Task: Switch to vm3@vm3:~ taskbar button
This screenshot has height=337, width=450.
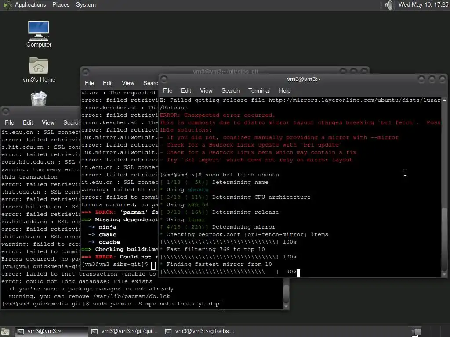Action: (52, 332)
